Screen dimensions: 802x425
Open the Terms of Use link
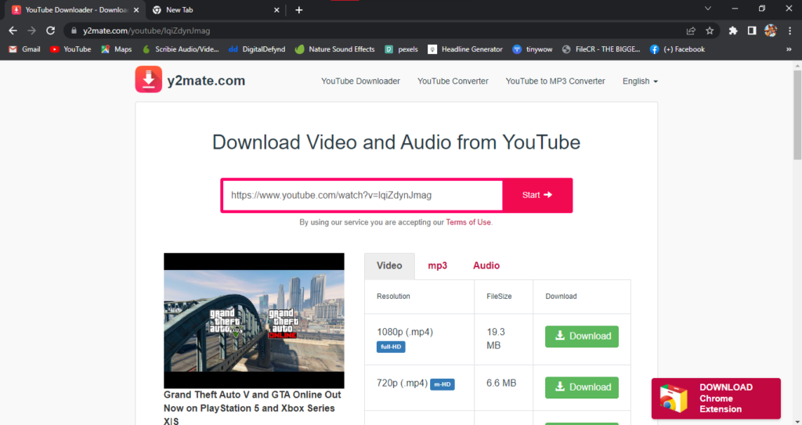(x=468, y=222)
